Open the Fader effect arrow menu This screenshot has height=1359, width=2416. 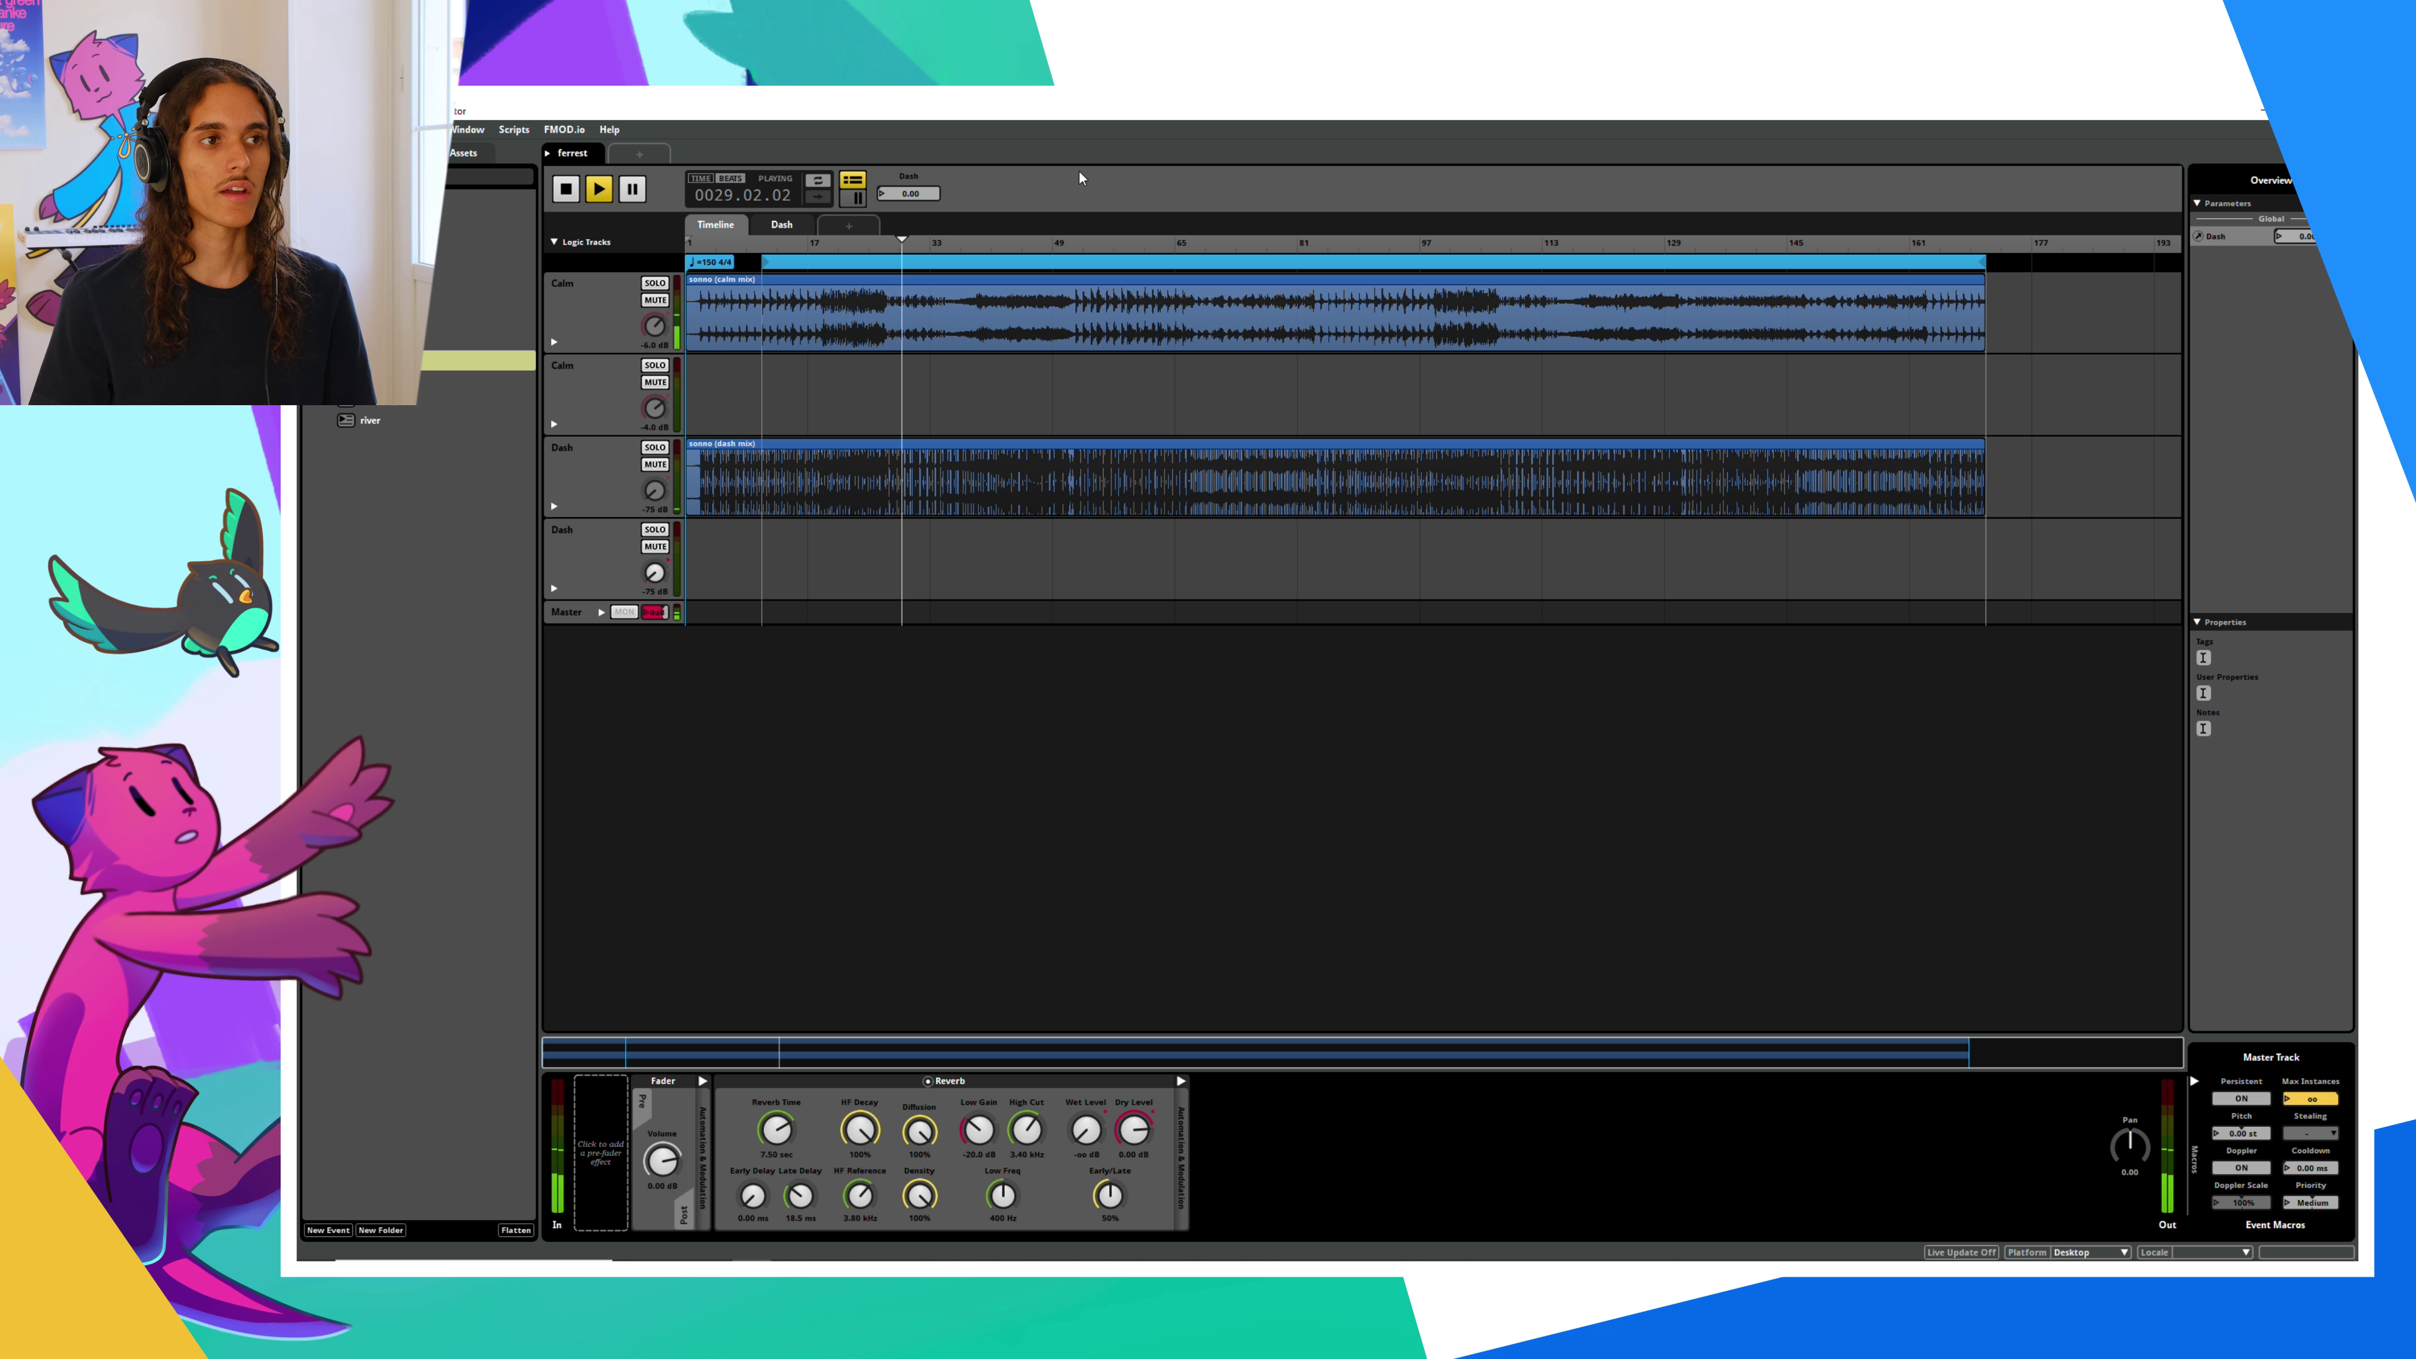pos(703,1082)
